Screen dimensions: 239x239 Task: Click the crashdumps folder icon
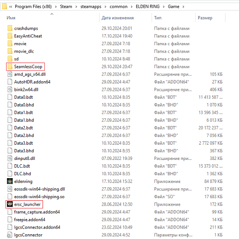10,28
